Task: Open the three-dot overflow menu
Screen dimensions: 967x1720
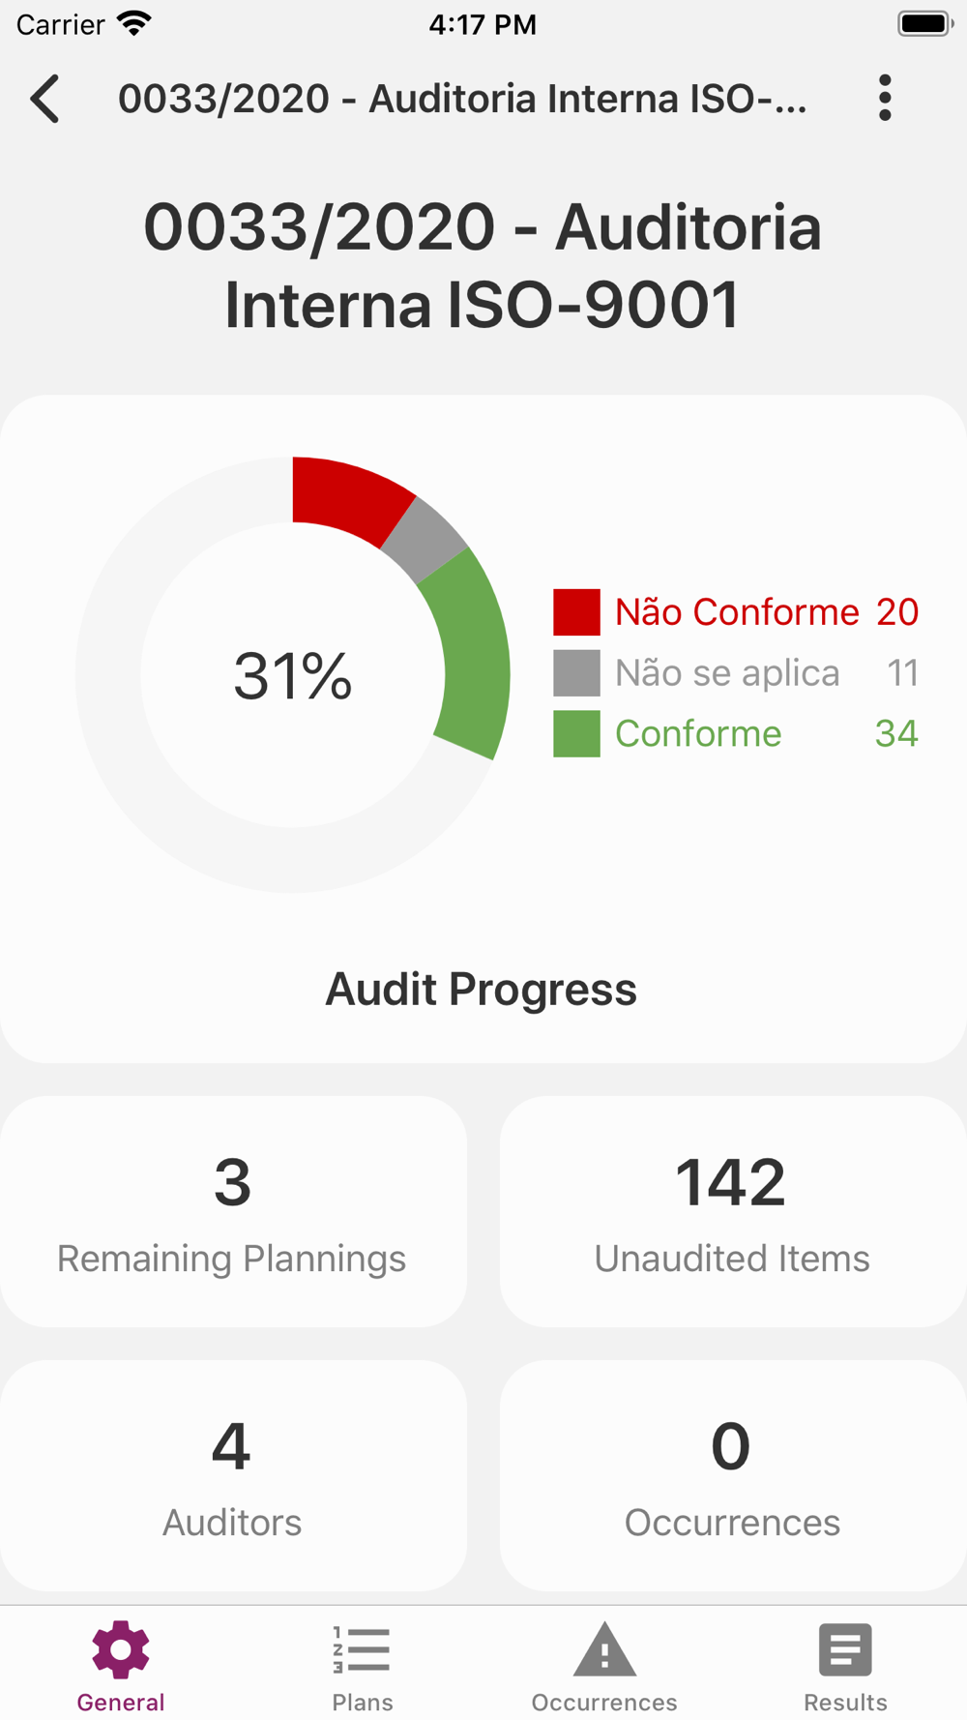Action: [x=885, y=98]
